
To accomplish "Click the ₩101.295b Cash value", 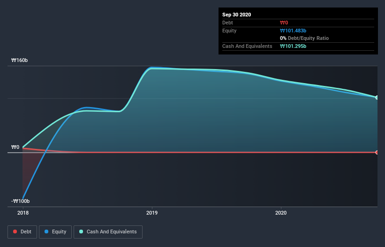I will 293,46.
